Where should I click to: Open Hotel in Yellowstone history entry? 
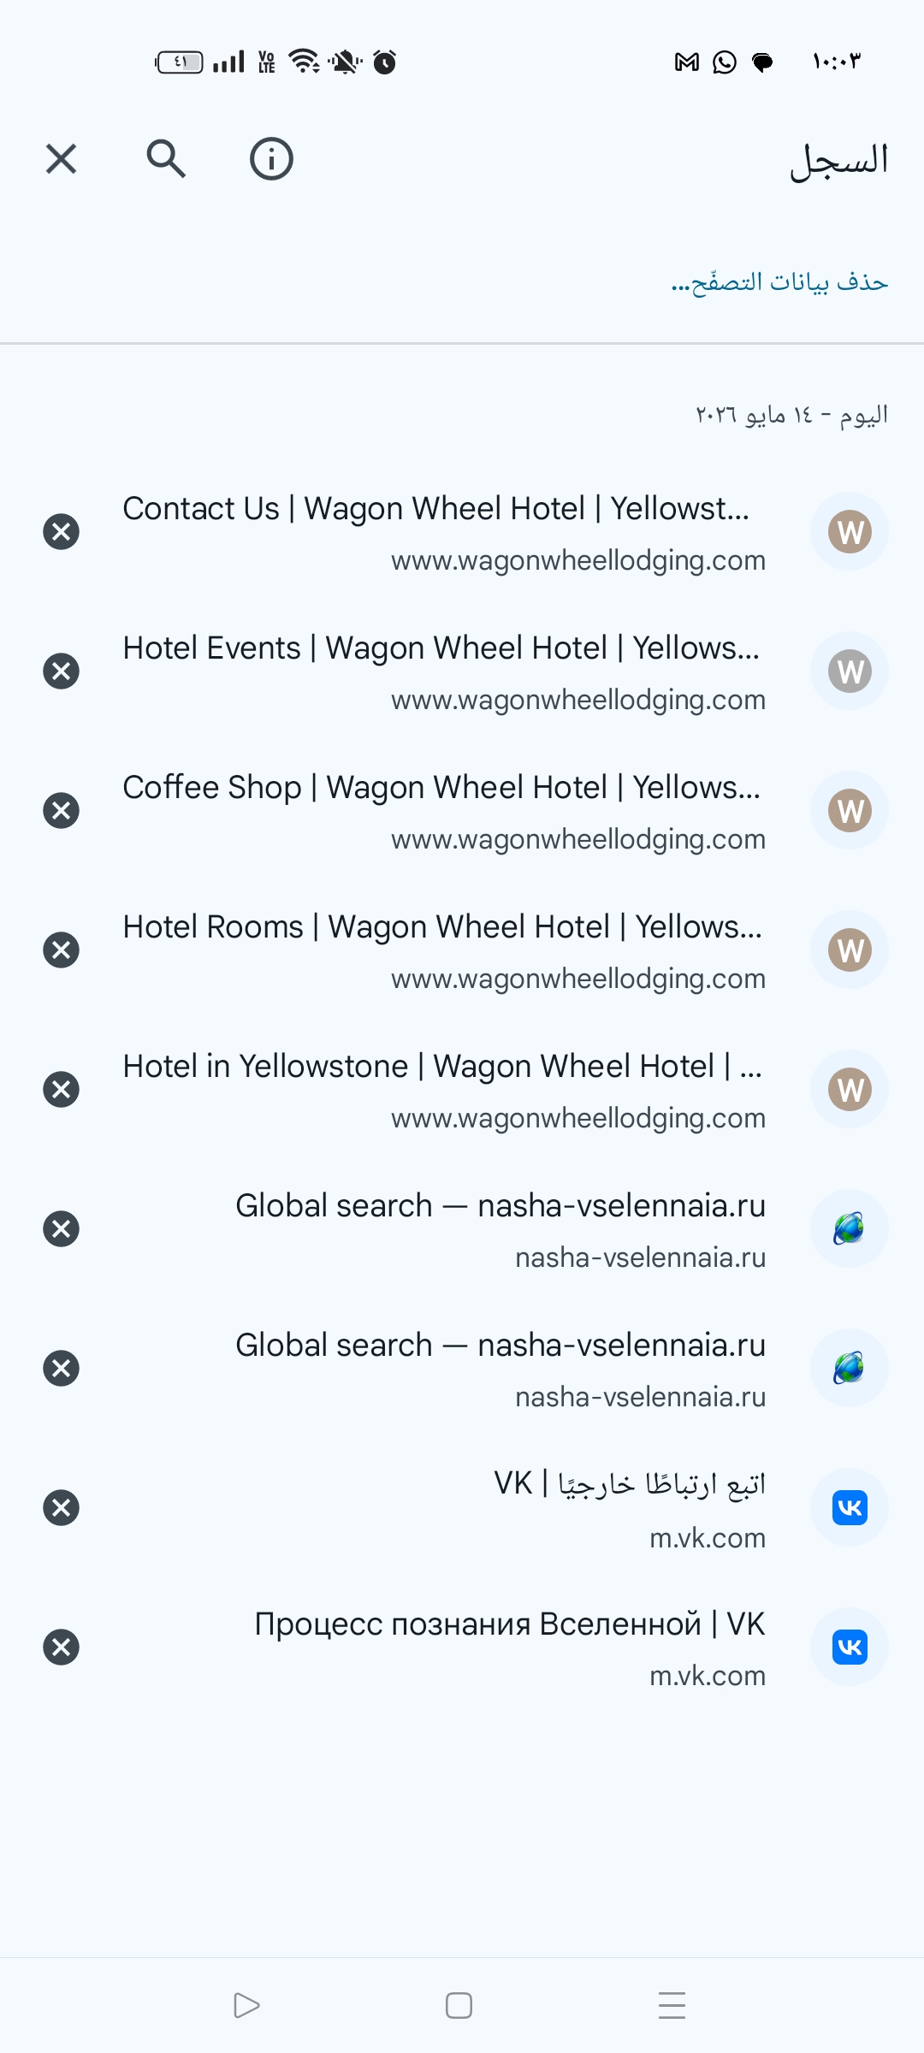[x=444, y=1090]
